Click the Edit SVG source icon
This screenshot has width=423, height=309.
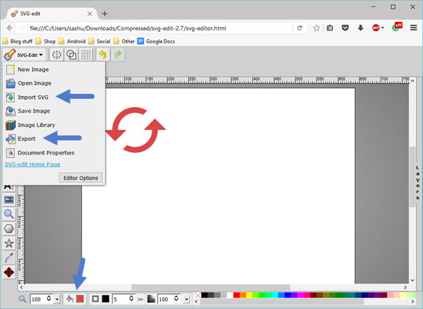point(58,54)
